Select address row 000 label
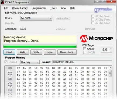 point(10,68)
